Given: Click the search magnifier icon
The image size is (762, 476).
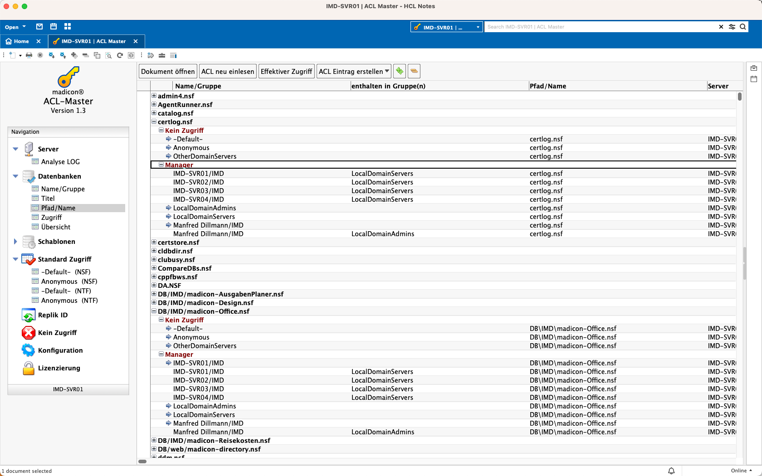Looking at the screenshot, I should pyautogui.click(x=743, y=27).
